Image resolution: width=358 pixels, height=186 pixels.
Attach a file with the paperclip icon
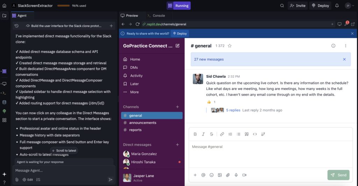[228, 175]
